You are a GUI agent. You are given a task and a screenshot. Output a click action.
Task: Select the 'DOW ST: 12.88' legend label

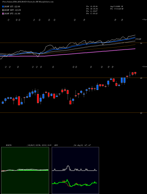12,6
